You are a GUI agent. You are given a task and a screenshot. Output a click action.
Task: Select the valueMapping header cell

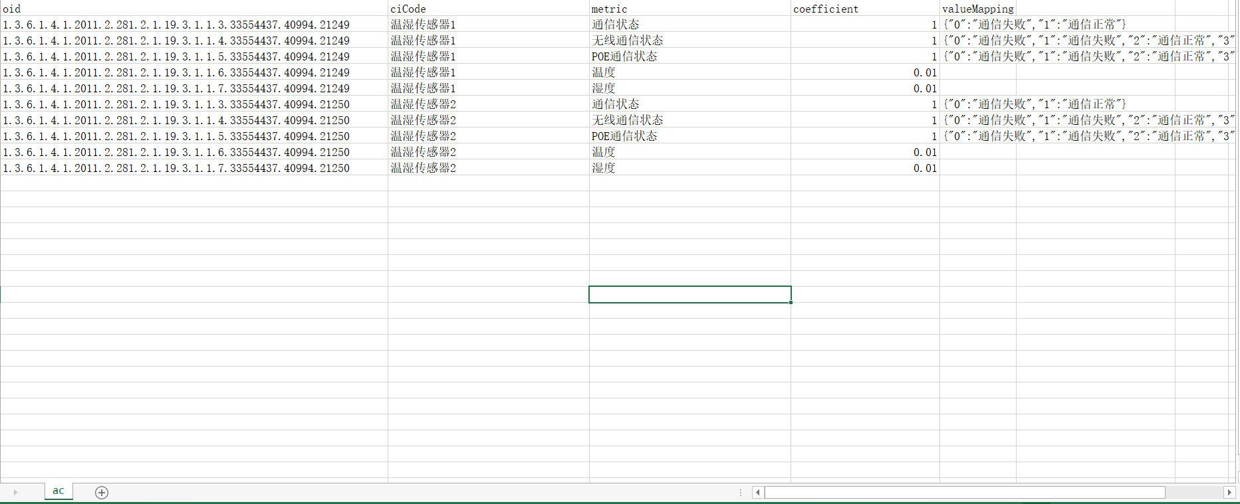pyautogui.click(x=978, y=9)
